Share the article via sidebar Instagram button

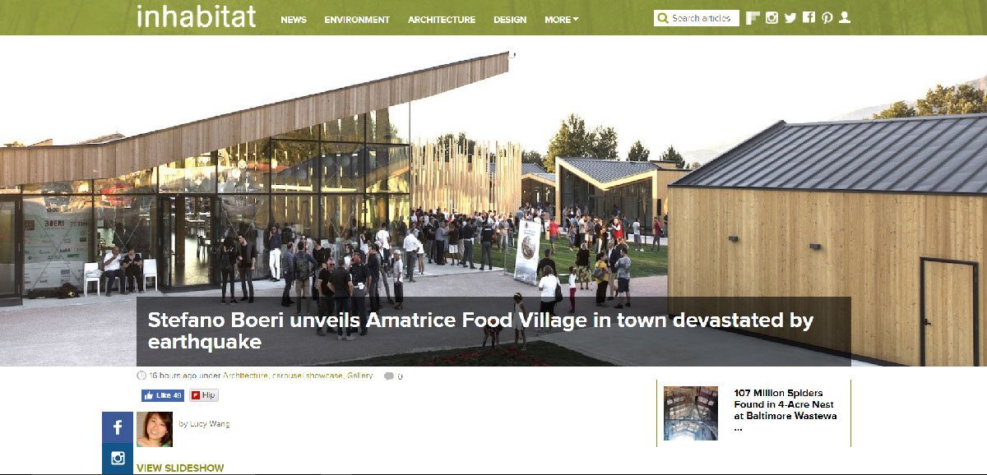(118, 459)
